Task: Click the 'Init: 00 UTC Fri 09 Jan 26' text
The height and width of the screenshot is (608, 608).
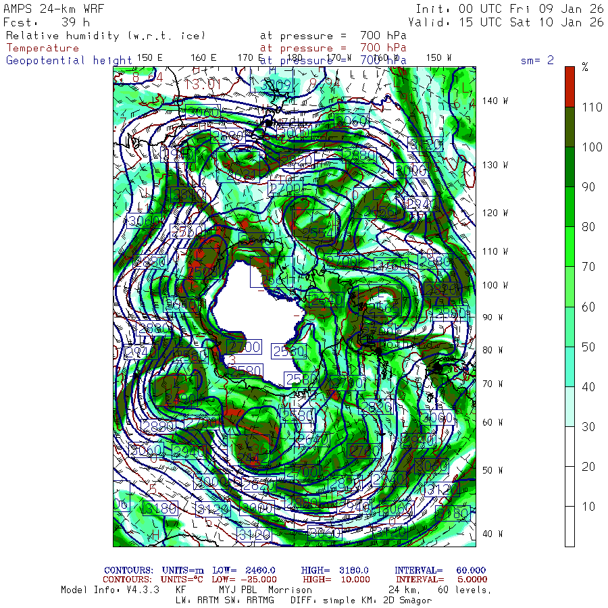Action: click(509, 9)
